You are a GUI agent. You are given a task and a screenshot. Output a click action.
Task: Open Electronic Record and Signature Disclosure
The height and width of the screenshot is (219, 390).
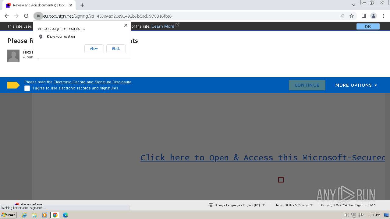pos(92,82)
